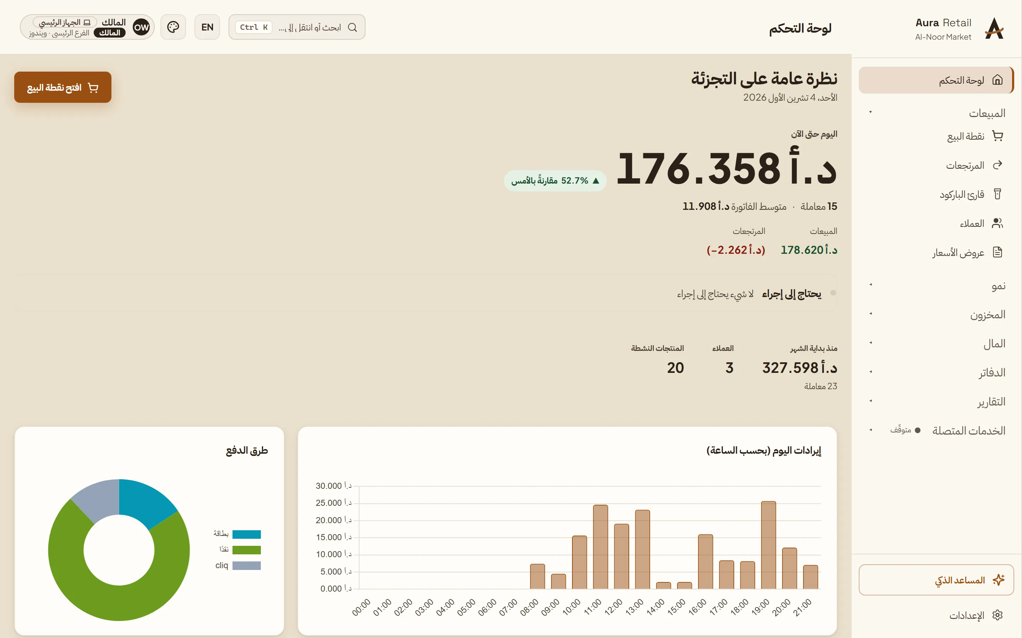Click the return arrow icon beside المرتجعات
Viewport: 1022px width, 638px height.
pos(998,165)
